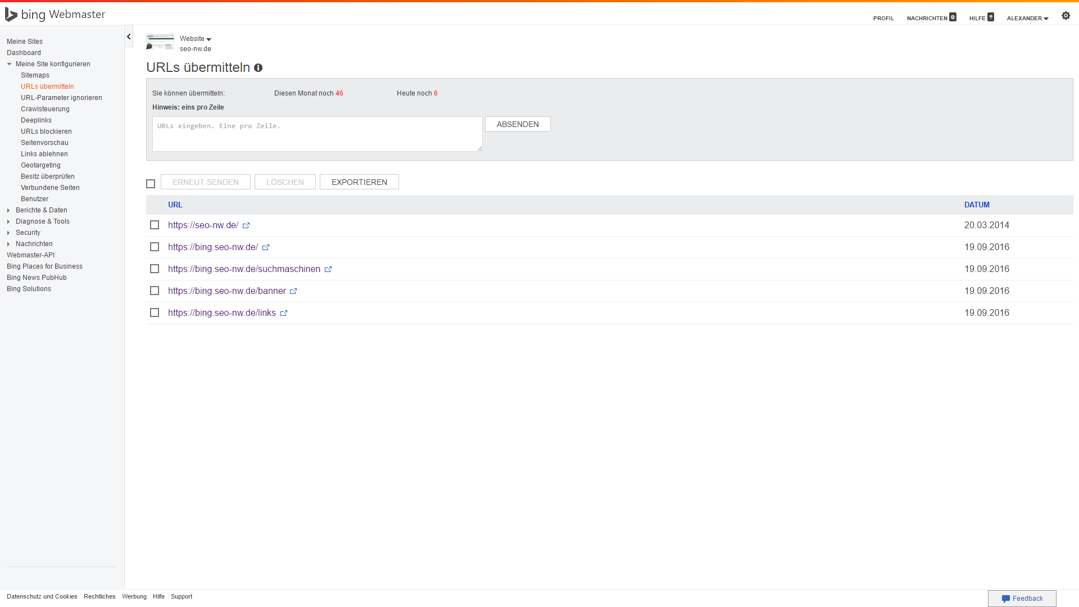This screenshot has width=1079, height=607.
Task: Open Sitemaps in the sidebar
Action: [35, 75]
